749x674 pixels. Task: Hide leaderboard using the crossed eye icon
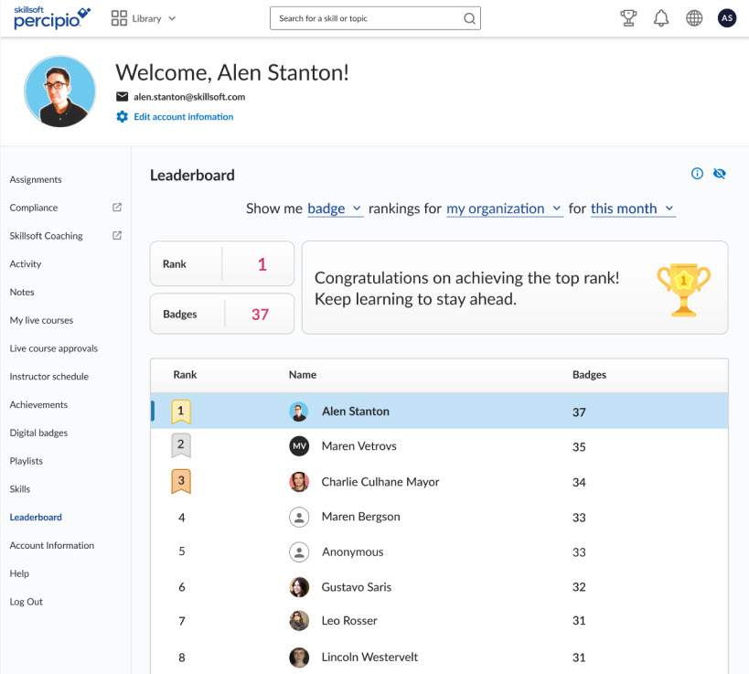click(719, 174)
